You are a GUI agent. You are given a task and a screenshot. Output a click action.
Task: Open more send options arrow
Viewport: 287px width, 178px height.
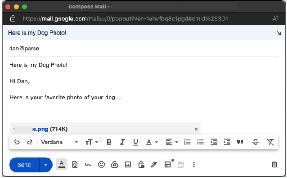tap(46, 165)
